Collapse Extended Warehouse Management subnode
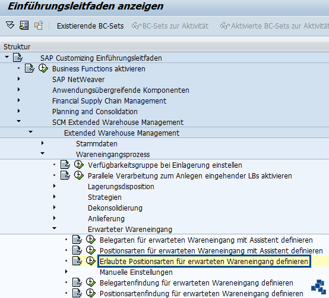Screen dimensions: 329x298 pyautogui.click(x=31, y=132)
